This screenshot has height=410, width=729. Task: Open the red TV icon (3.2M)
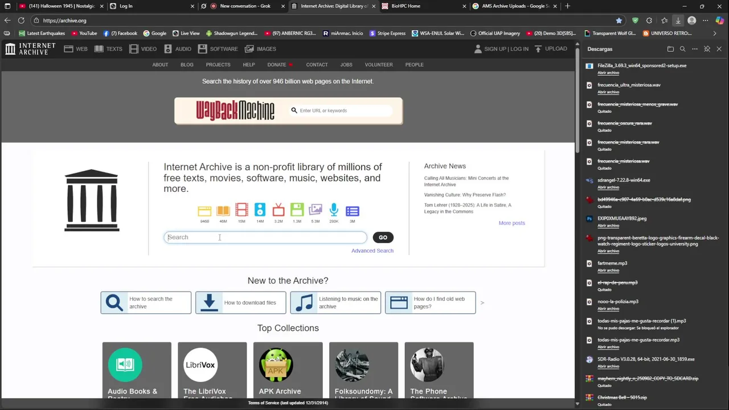coord(279,210)
